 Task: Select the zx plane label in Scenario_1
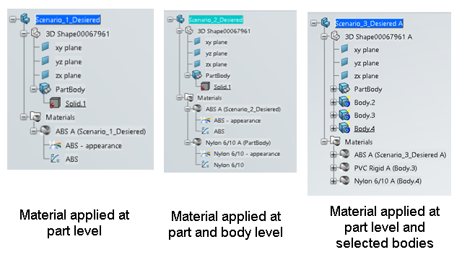pos(69,75)
